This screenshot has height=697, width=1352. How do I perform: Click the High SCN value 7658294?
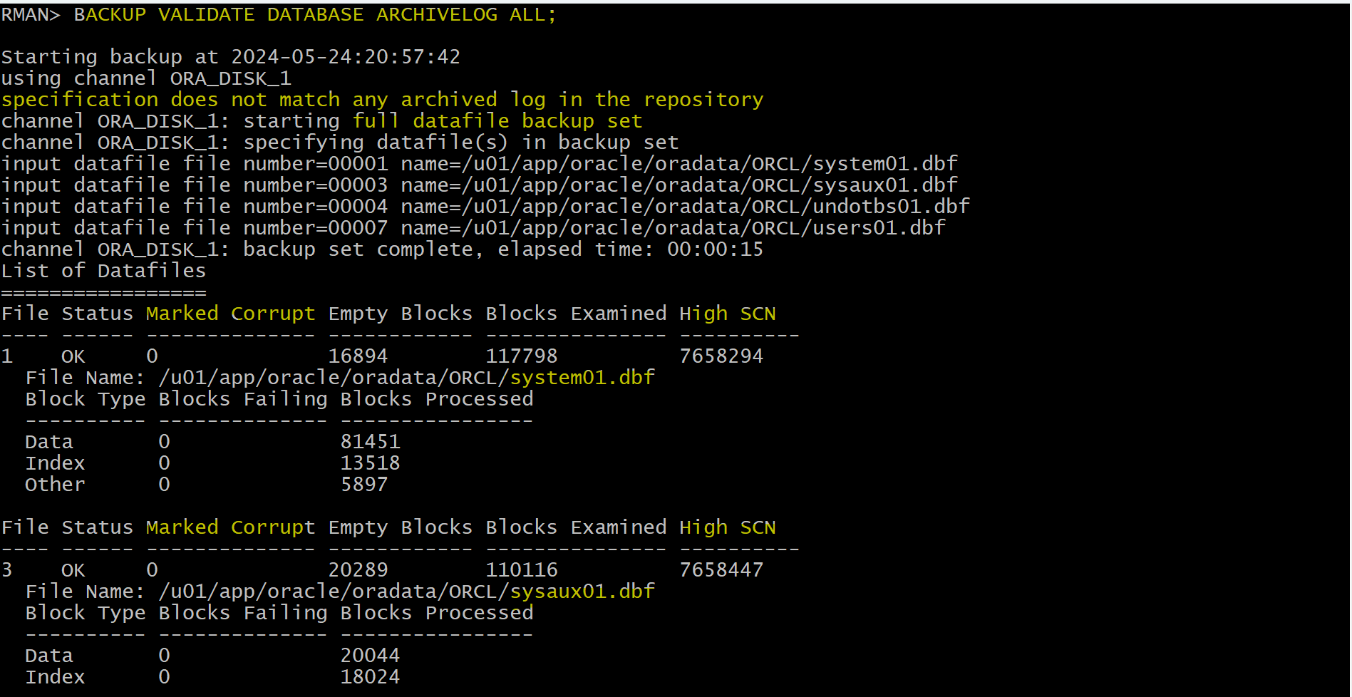[x=721, y=356]
